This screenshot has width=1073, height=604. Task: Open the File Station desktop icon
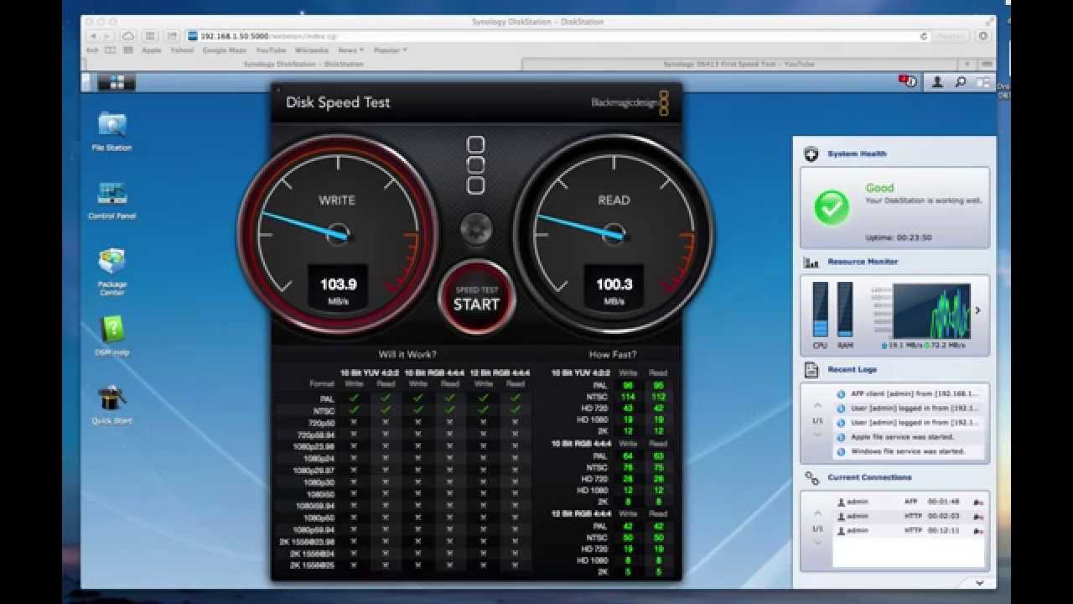pyautogui.click(x=111, y=131)
